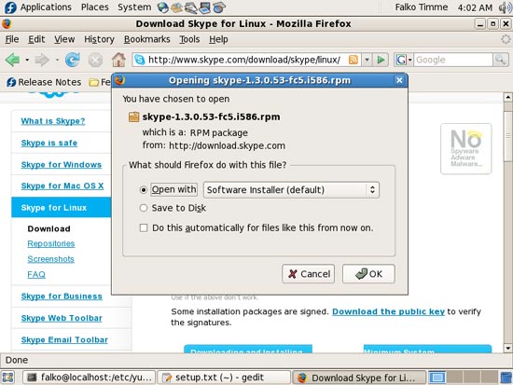Open the Repositories link
513x385 pixels.
click(x=51, y=243)
